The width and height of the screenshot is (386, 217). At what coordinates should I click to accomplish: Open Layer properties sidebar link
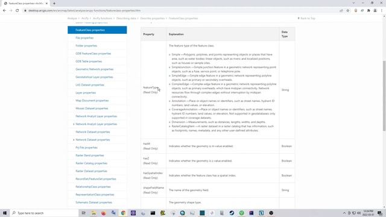86,93
